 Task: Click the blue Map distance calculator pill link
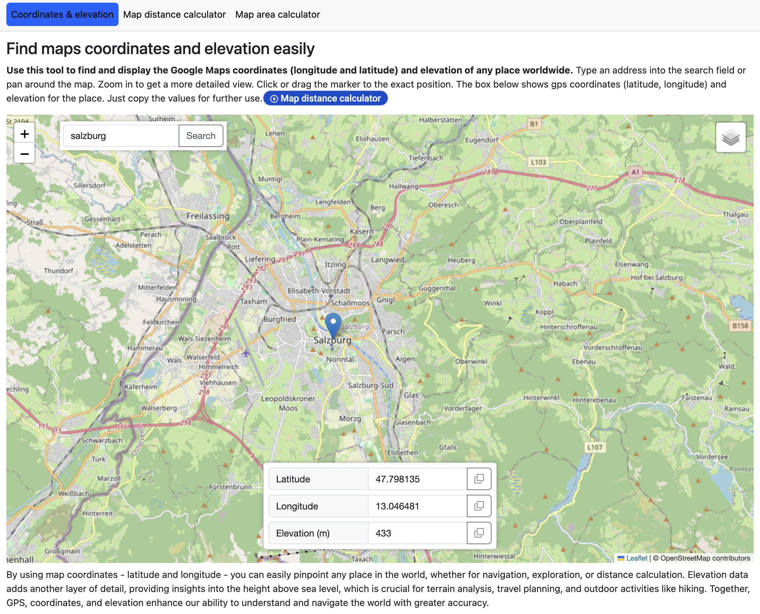pyautogui.click(x=325, y=98)
